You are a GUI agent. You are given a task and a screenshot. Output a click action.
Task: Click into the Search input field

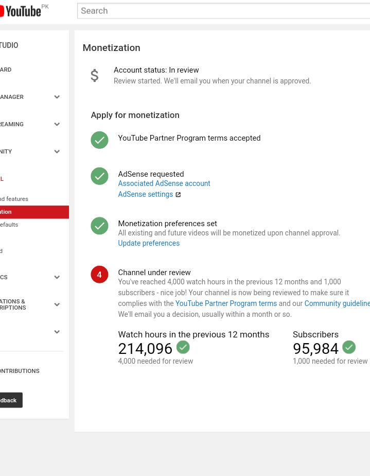pyautogui.click(x=223, y=11)
